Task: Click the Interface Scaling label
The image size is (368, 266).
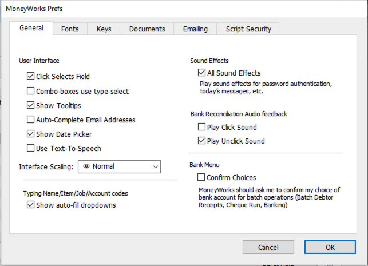Action: 46,167
